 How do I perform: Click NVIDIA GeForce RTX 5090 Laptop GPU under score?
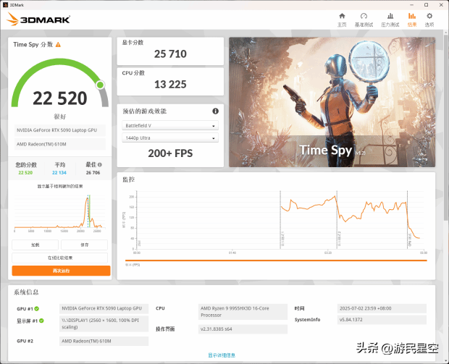coord(60,130)
